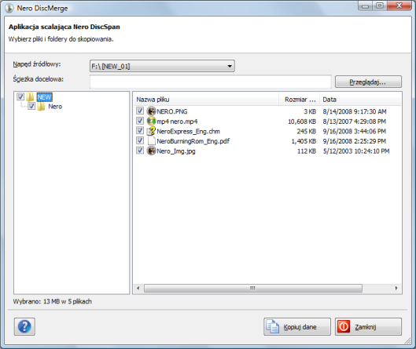416x349 pixels.
Task: Click the 1,405 KB size cell
Action: tap(304, 141)
